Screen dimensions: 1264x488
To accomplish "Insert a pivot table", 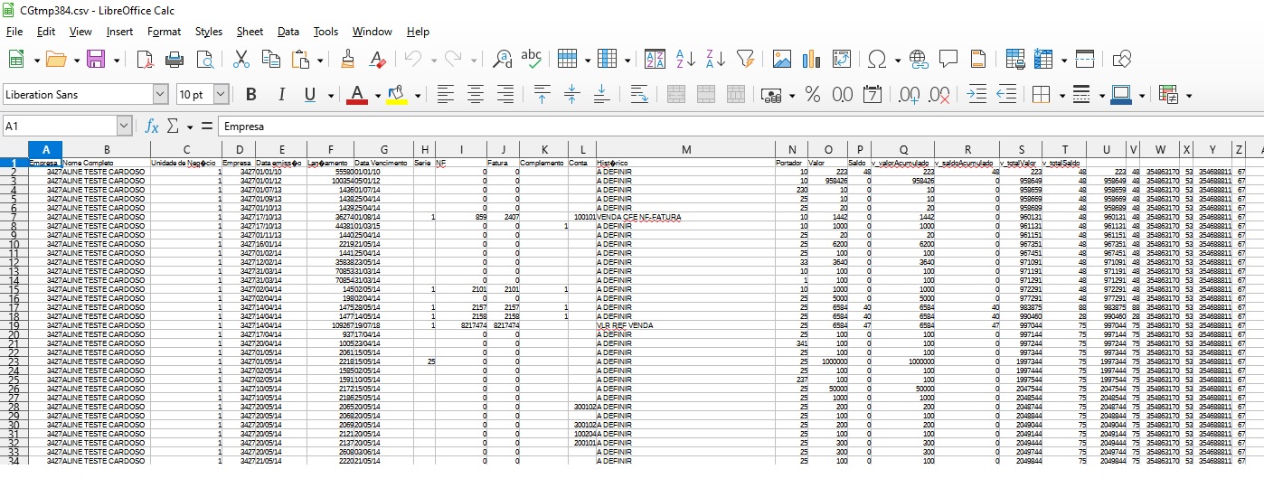I will [842, 60].
